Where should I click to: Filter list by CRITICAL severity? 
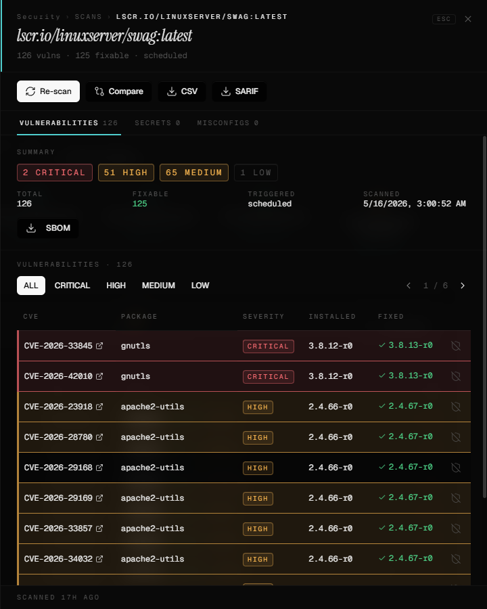[x=72, y=286]
